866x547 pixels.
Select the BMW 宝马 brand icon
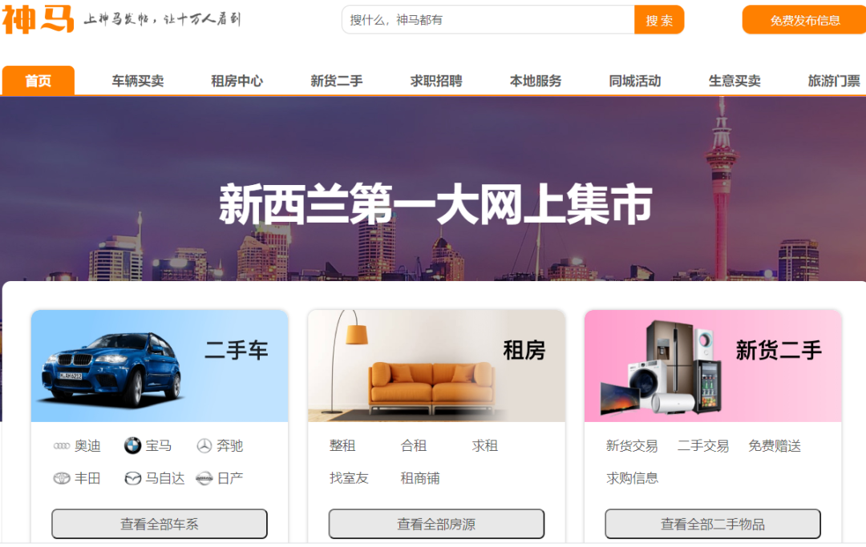(x=132, y=445)
